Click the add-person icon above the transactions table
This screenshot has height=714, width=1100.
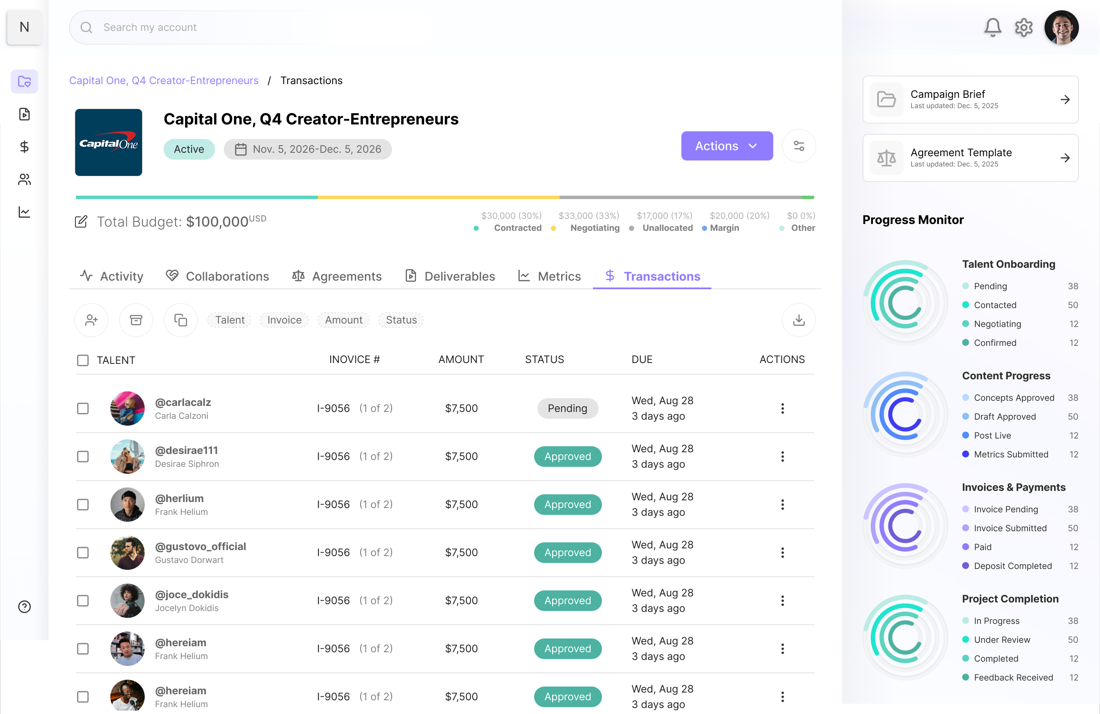point(91,320)
